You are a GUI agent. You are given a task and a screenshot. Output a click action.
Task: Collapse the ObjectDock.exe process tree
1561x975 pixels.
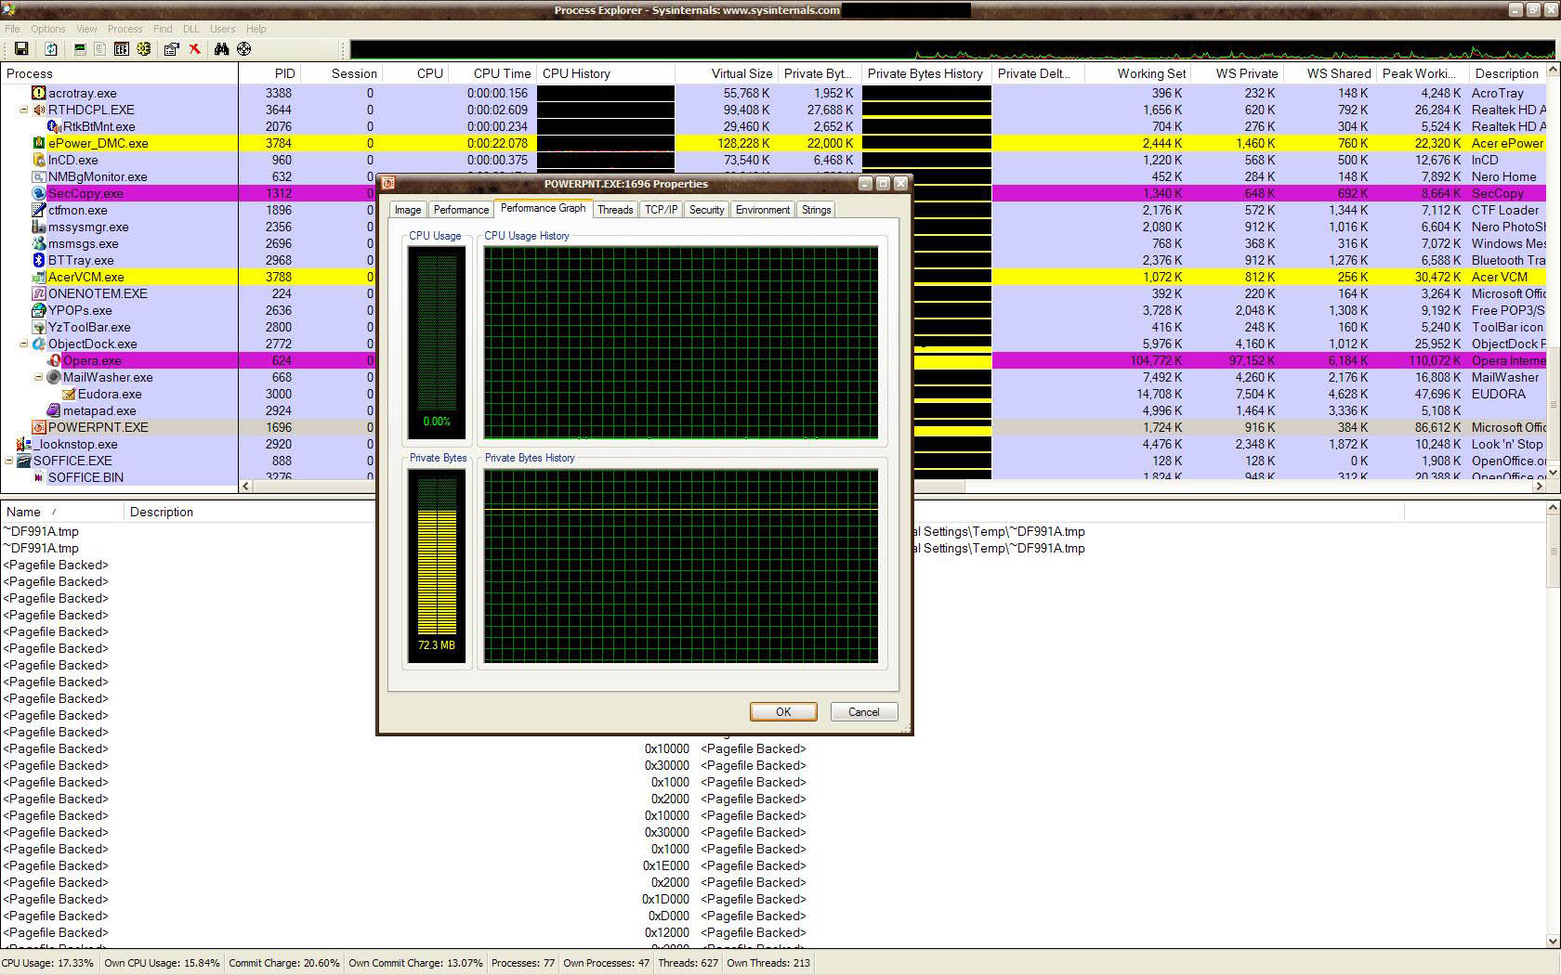coord(24,344)
